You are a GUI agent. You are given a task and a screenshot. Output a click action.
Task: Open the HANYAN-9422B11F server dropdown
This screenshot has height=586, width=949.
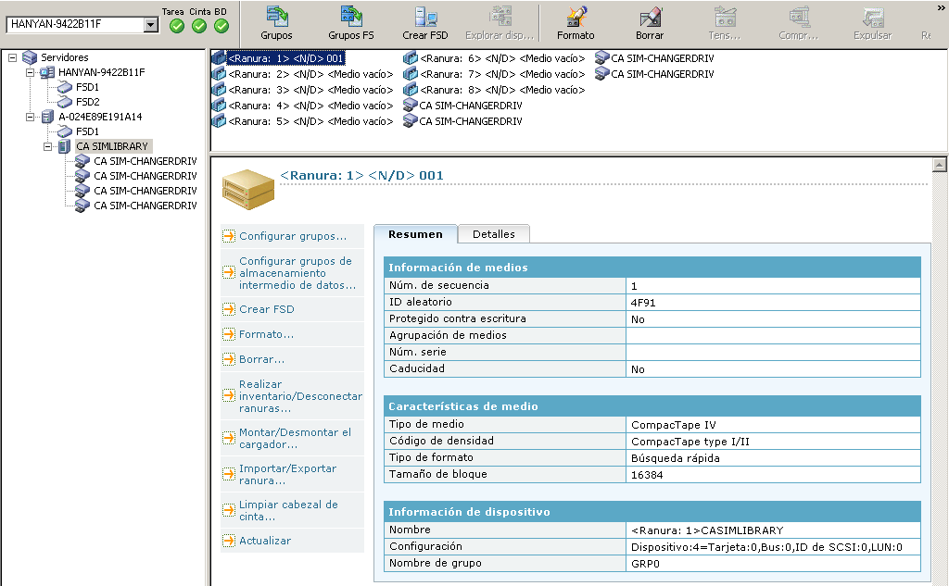(x=152, y=26)
